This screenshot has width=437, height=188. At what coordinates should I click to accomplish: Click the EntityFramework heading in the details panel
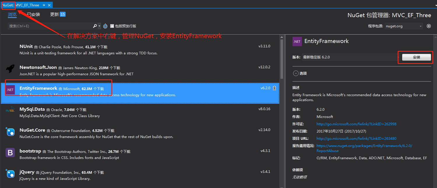click(327, 41)
